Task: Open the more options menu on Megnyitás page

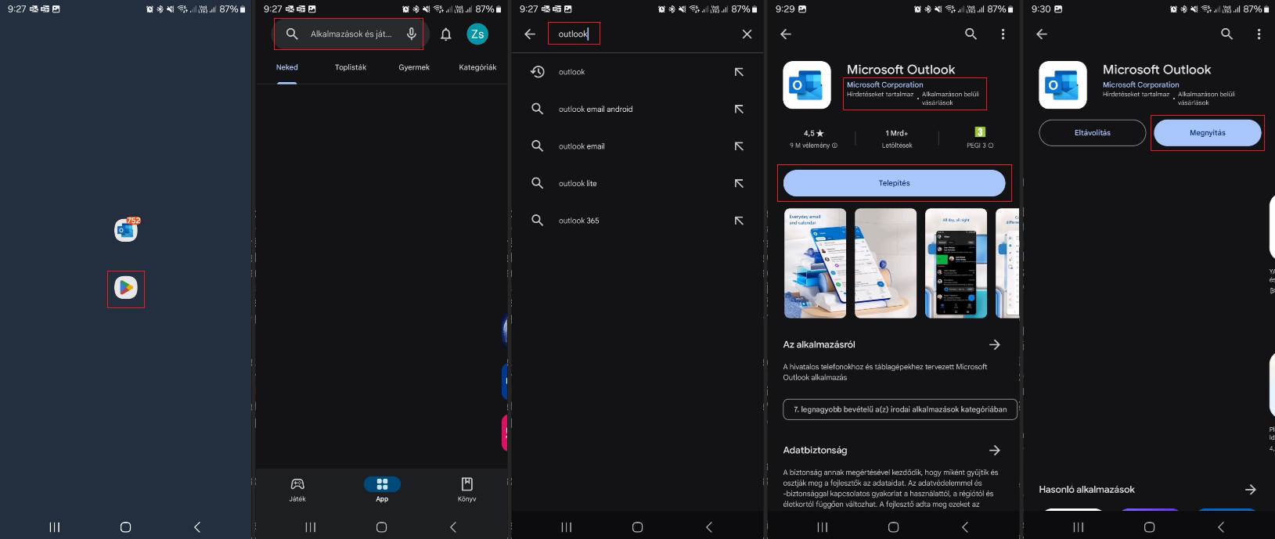Action: [1259, 34]
